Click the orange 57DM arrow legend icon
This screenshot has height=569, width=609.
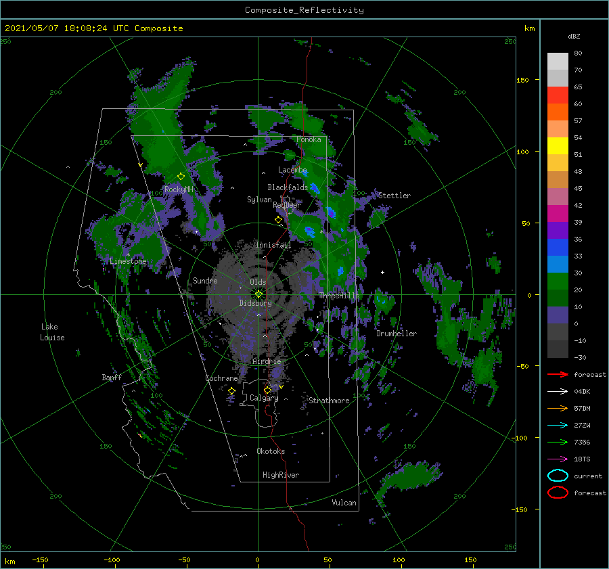(558, 408)
